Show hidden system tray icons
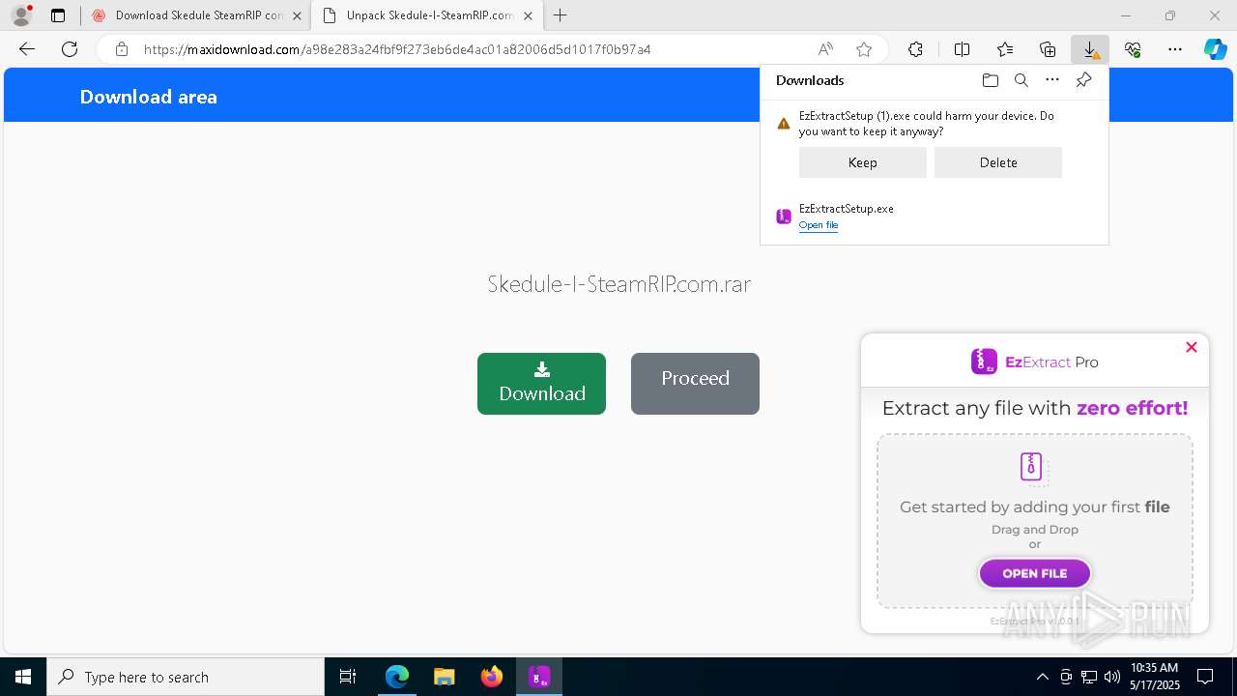The height and width of the screenshot is (696, 1237). pos(1042,677)
